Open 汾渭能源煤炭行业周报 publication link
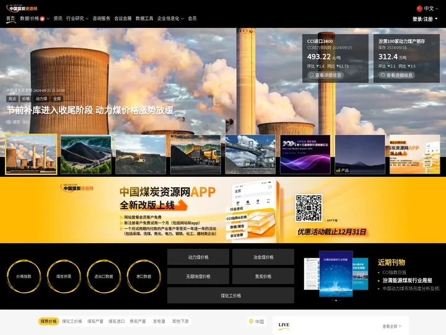446x335 pixels. [408, 280]
